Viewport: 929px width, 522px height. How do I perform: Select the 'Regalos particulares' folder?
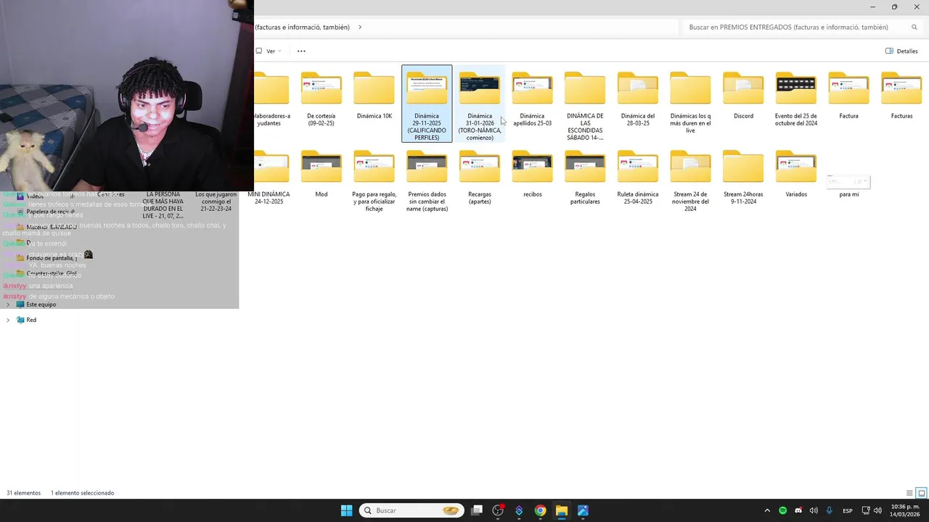(585, 178)
